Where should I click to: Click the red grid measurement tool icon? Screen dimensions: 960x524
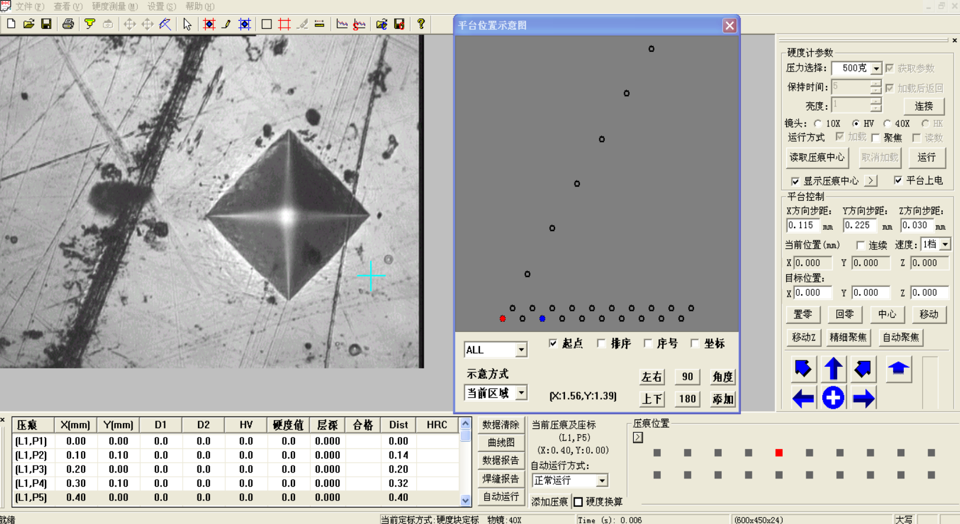pos(284,24)
